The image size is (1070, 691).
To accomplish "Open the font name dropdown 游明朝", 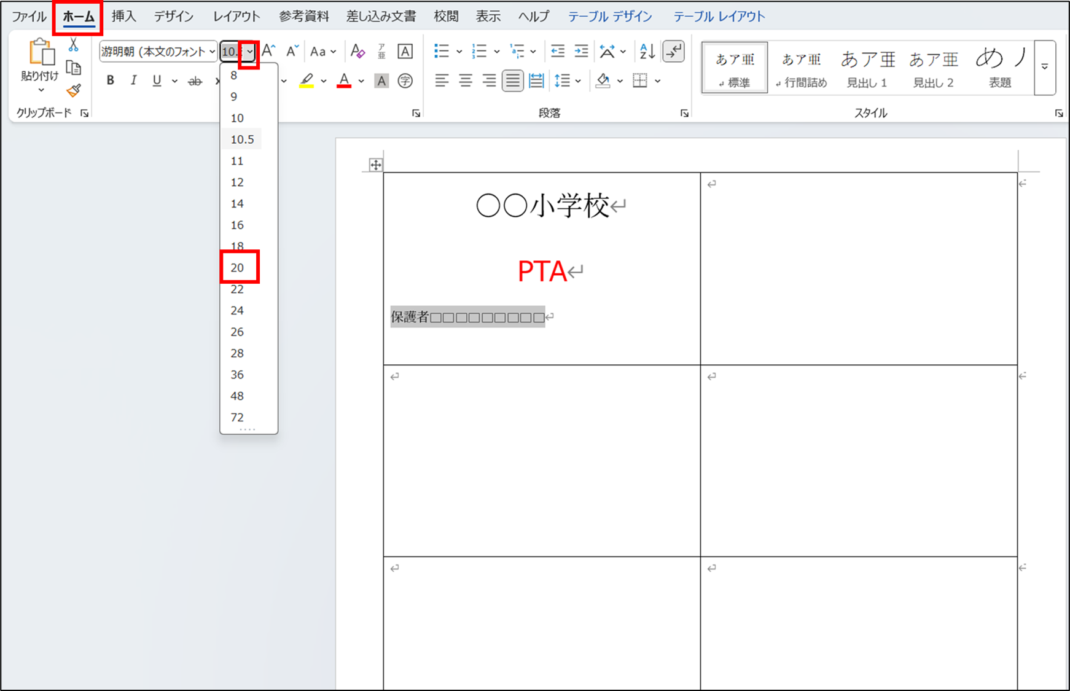I will pos(212,52).
